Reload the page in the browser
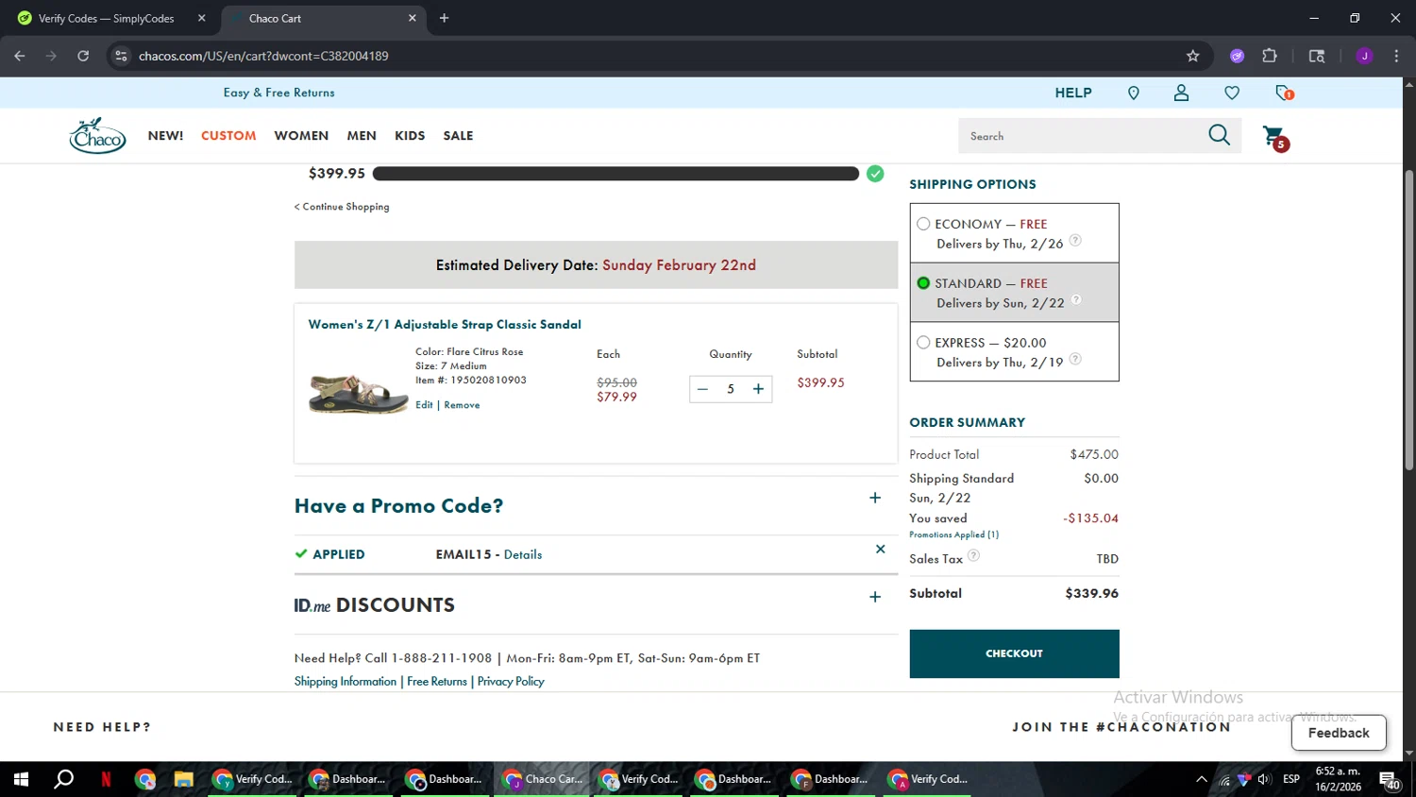Viewport: 1416px width, 797px height. tap(83, 56)
